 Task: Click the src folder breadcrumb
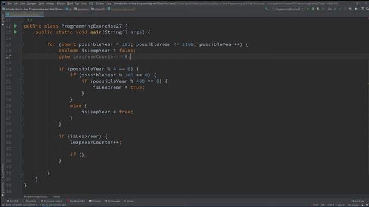[x=69, y=9]
